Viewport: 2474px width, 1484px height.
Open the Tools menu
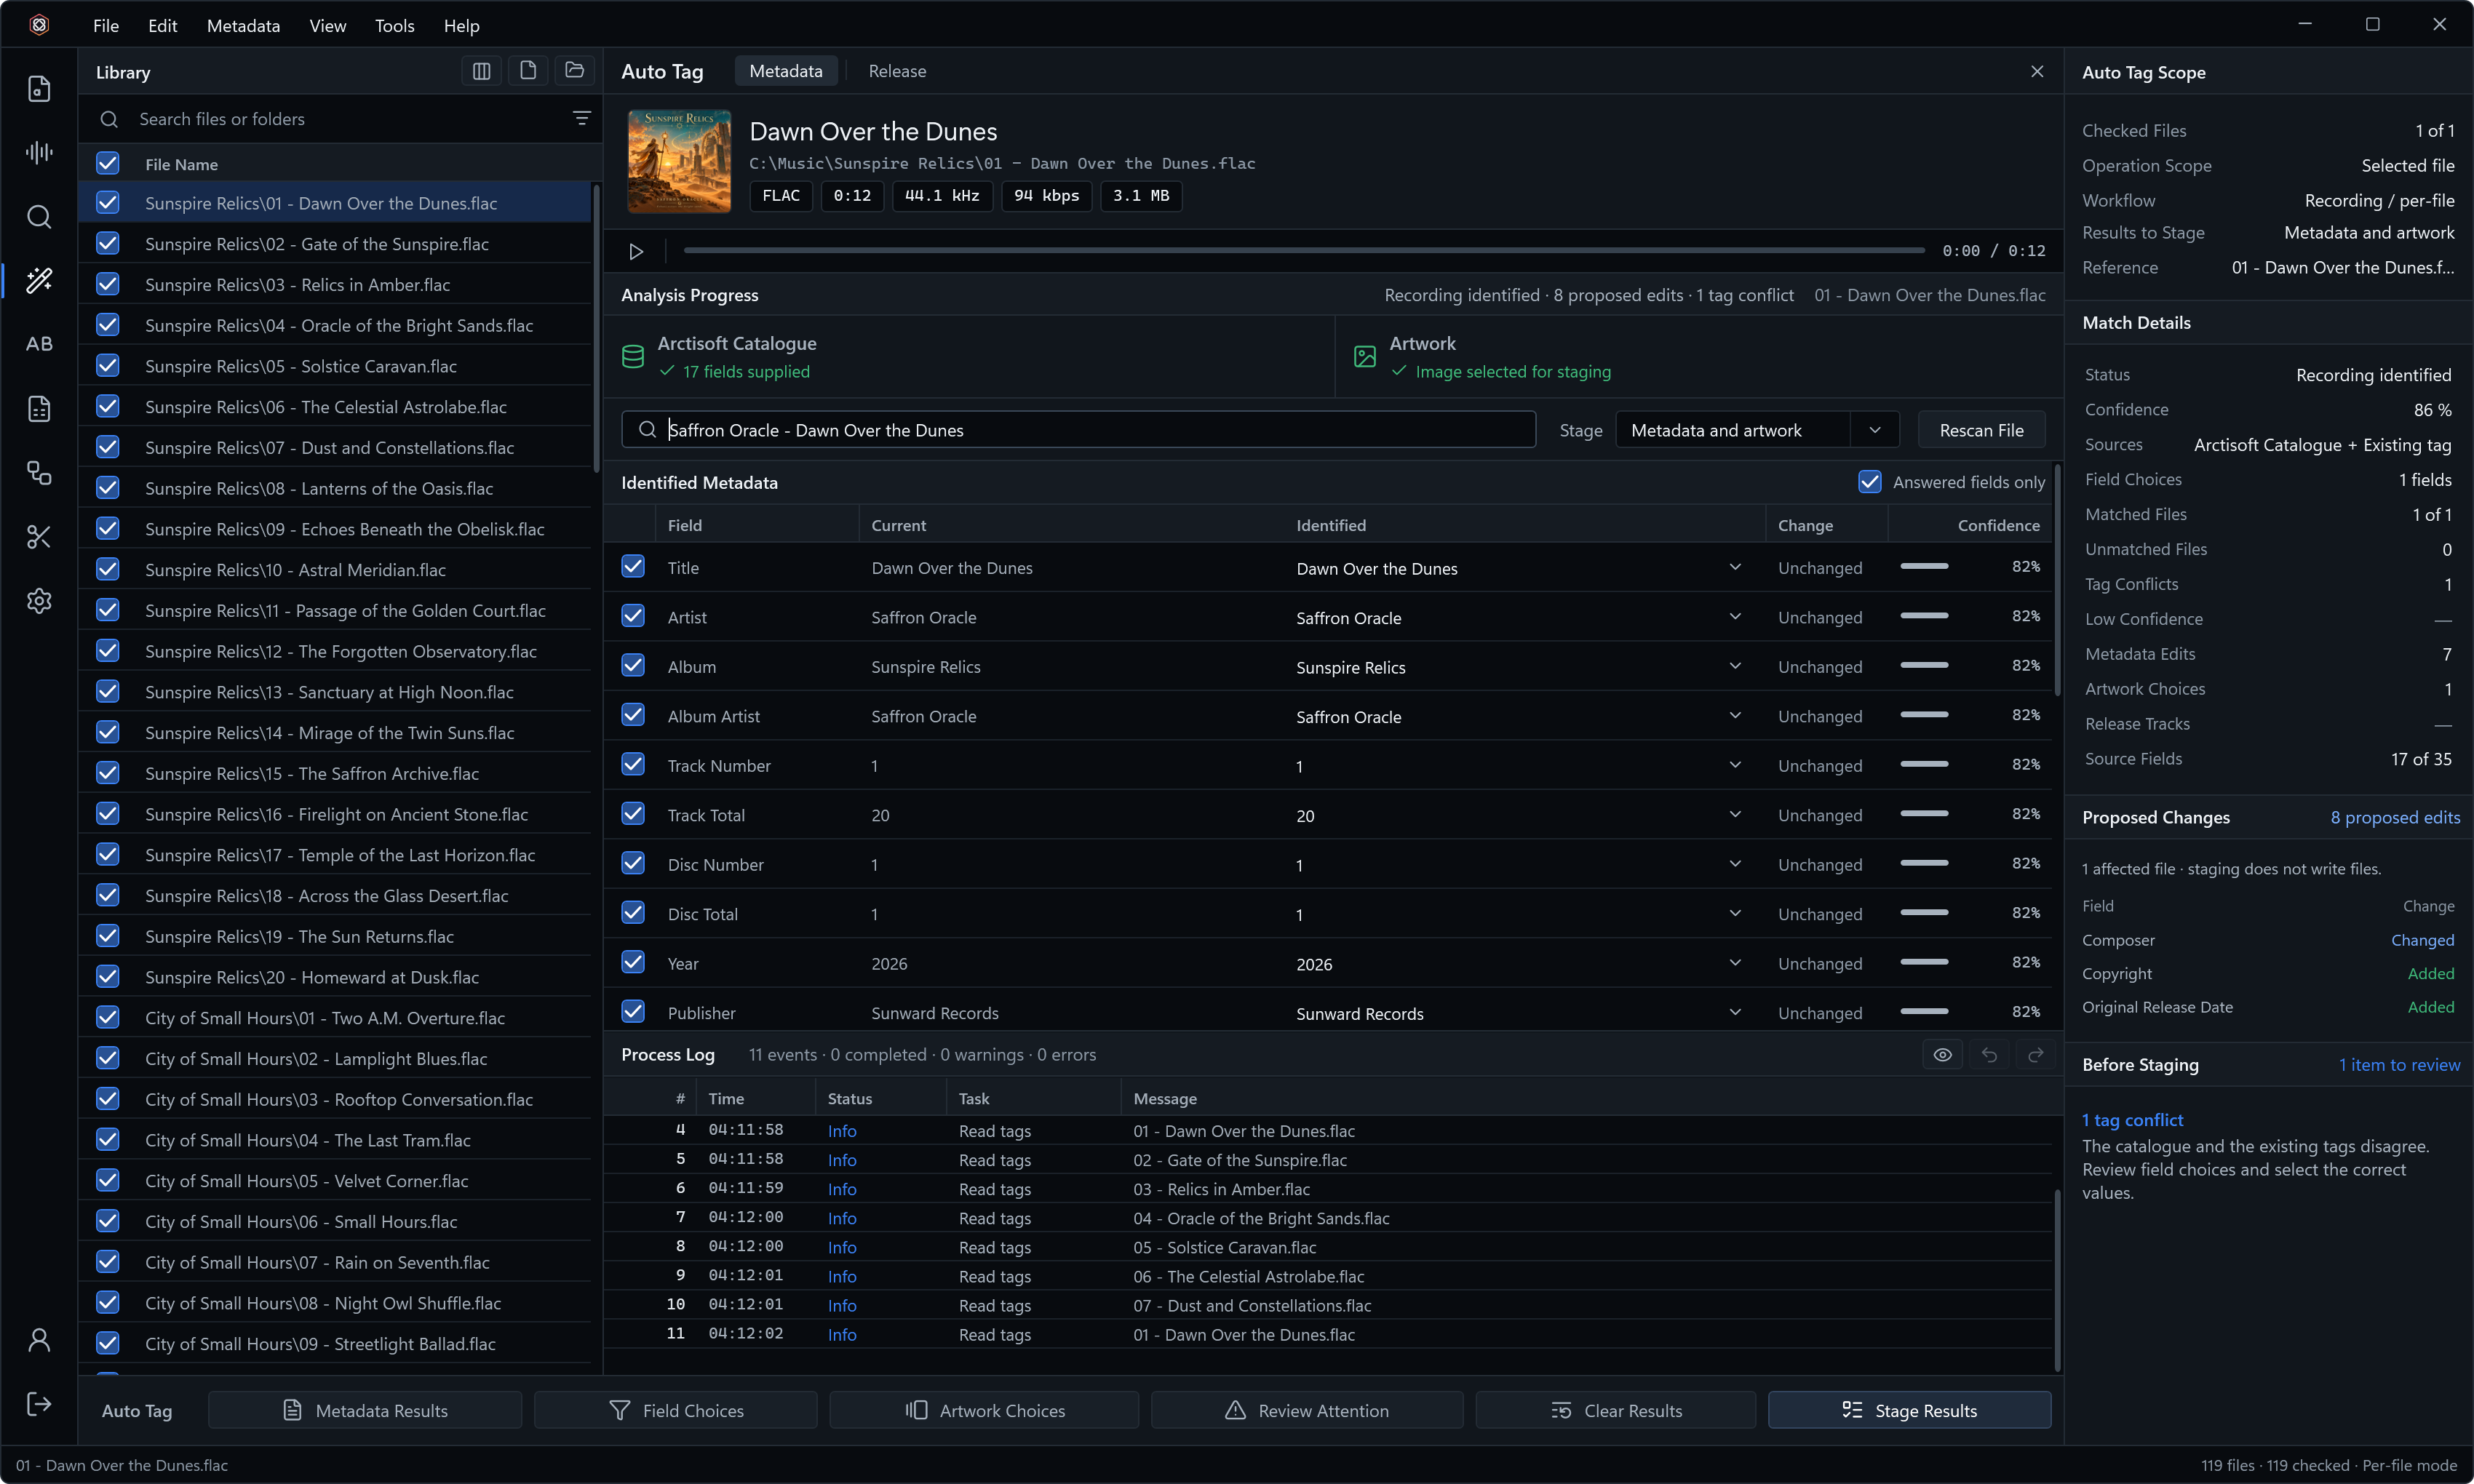pyautogui.click(x=394, y=26)
